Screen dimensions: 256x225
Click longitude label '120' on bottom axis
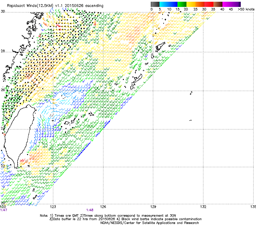(3, 207)
